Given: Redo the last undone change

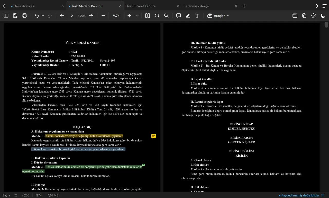Looking at the screenshot, I should [x=50, y=16].
